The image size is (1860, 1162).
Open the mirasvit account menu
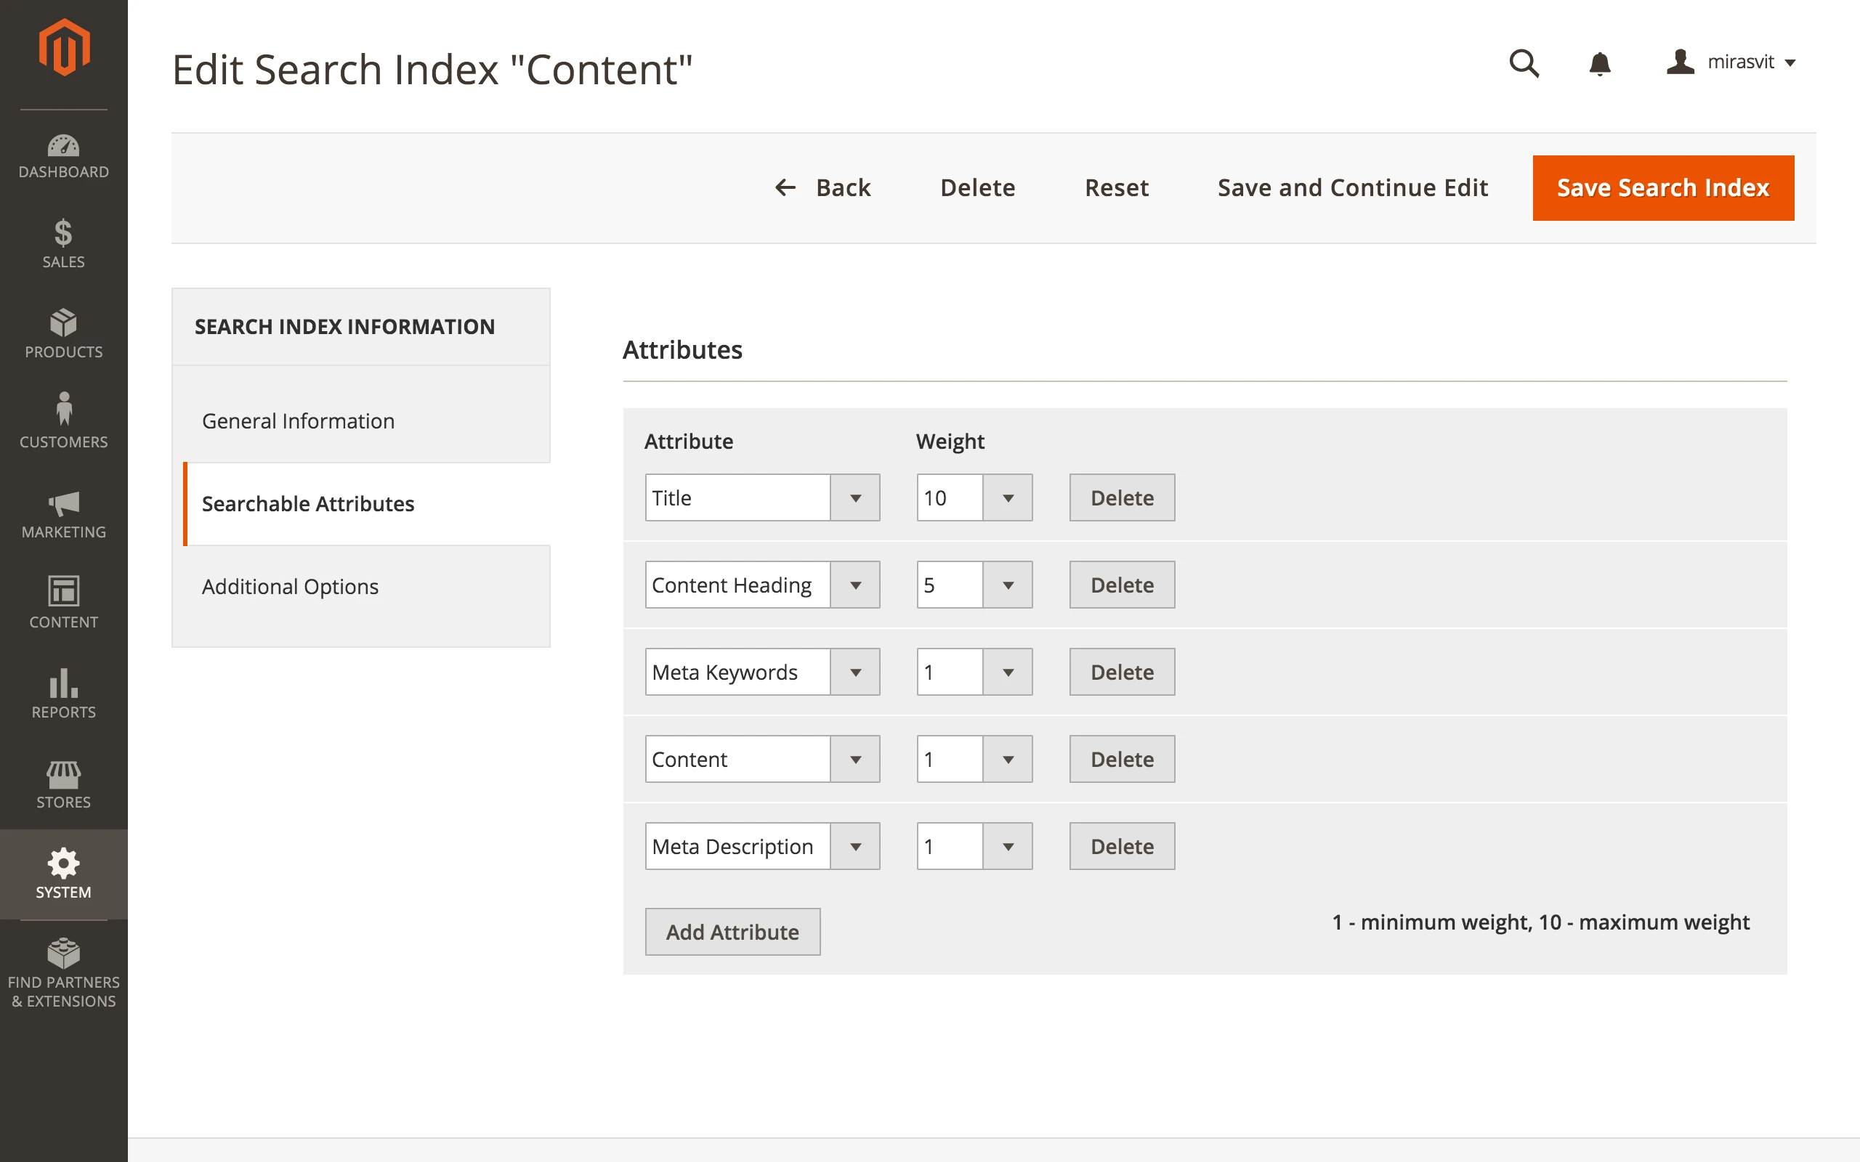1731,62
